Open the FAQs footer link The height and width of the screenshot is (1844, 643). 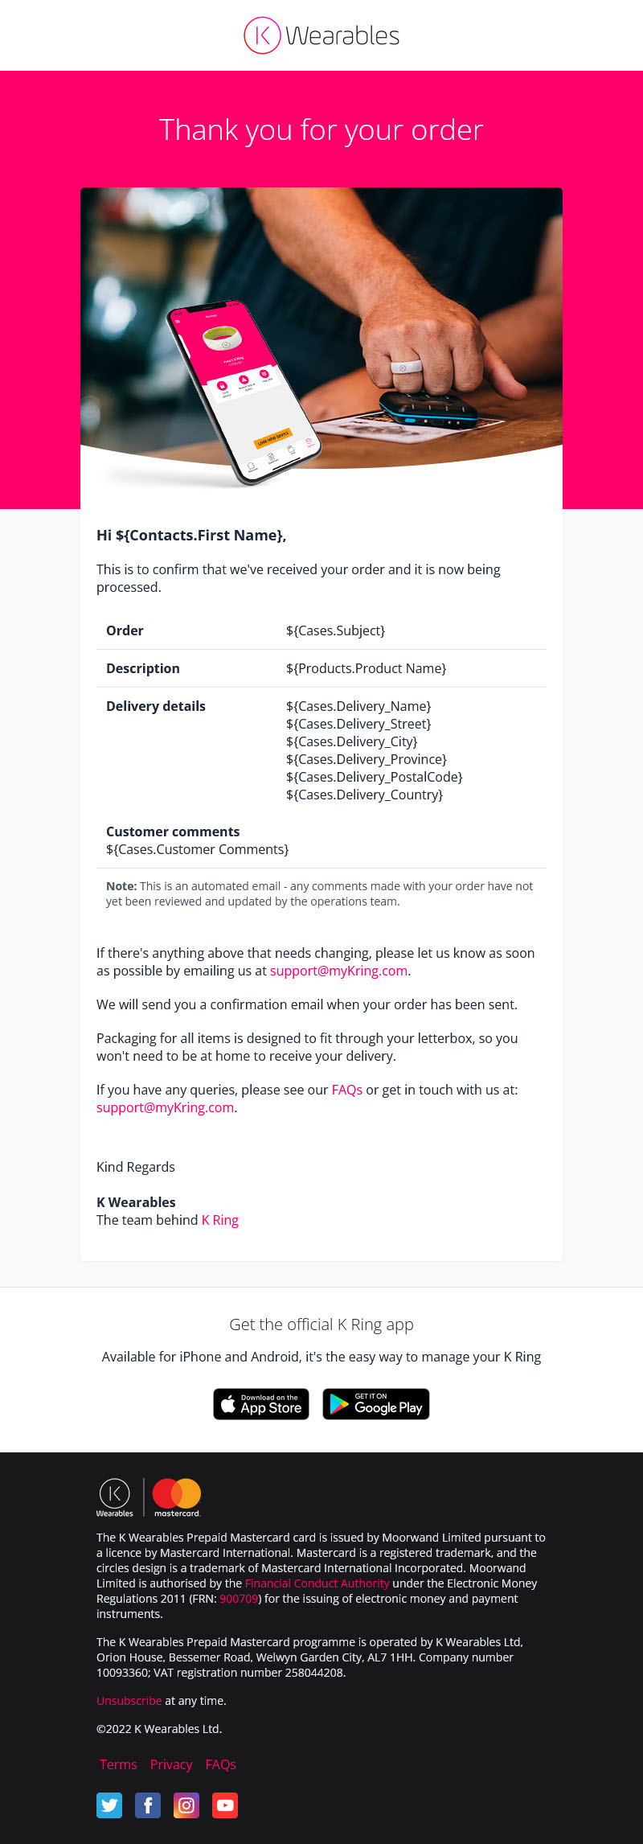coord(221,1764)
